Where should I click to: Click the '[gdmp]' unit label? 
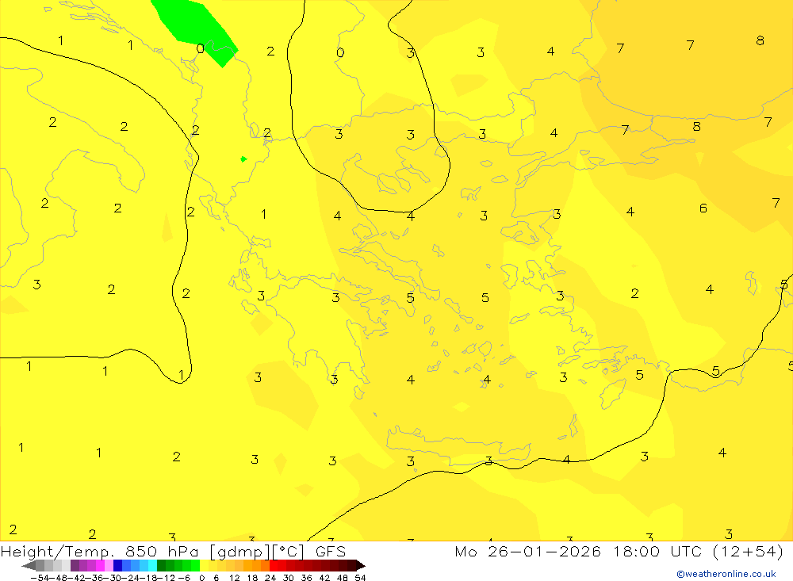239,552
